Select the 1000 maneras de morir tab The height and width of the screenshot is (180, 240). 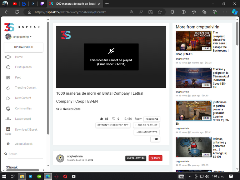point(75,4)
